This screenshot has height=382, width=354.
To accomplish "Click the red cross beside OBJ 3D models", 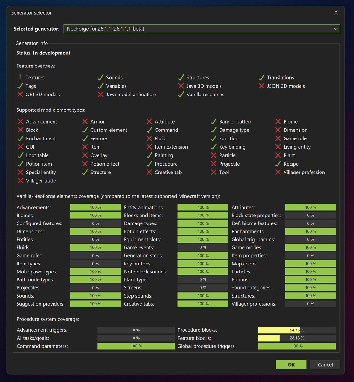I will tap(20, 95).
